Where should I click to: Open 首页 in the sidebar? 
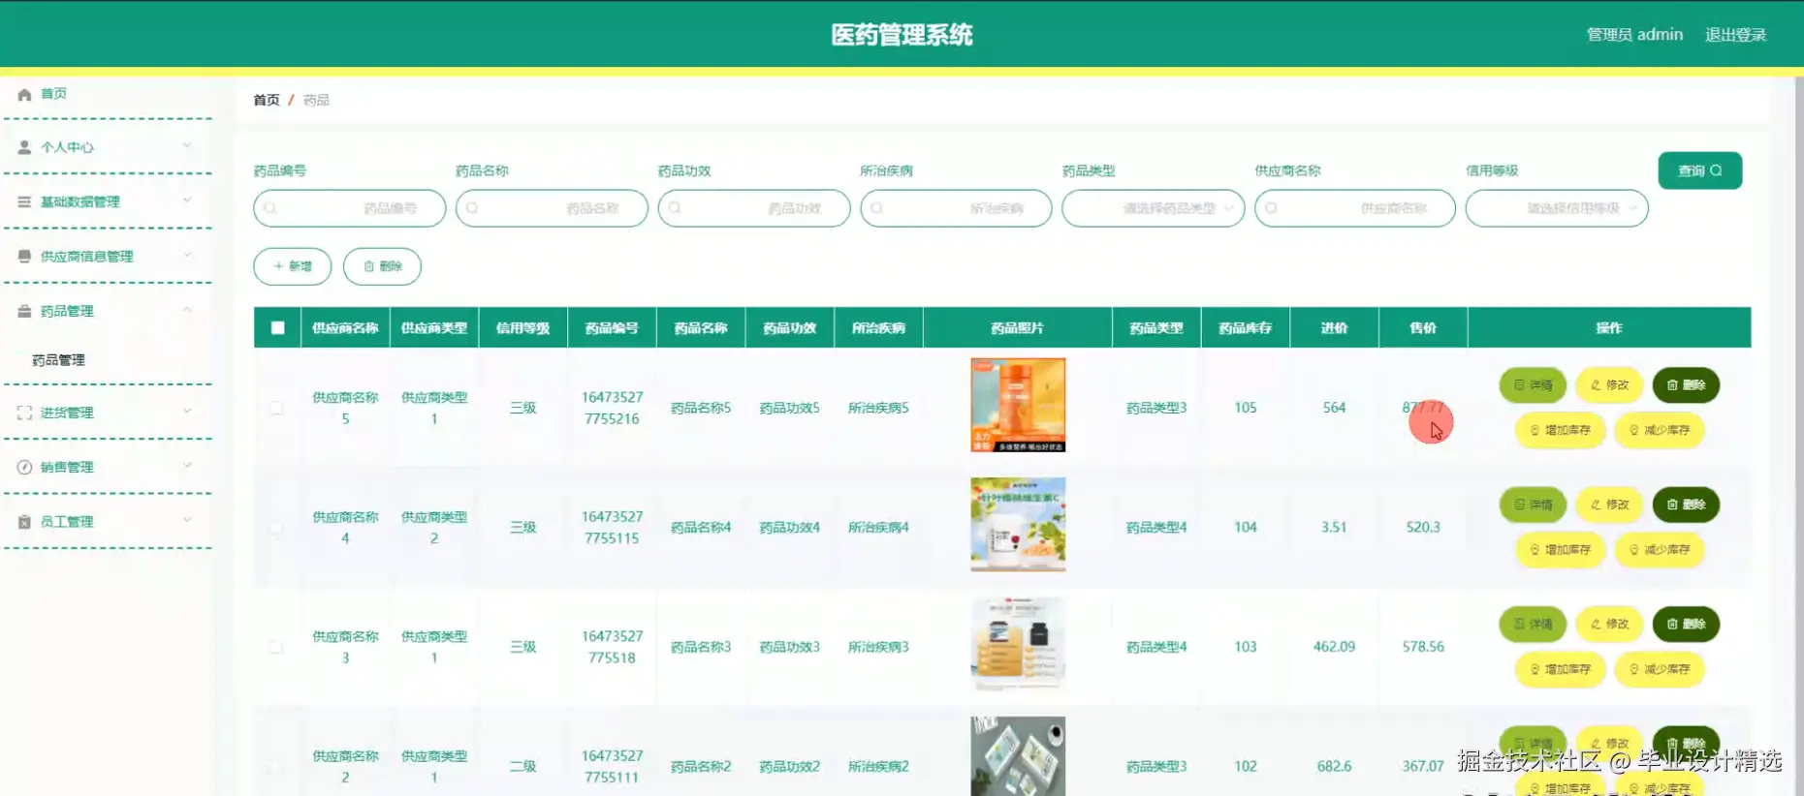(x=54, y=94)
